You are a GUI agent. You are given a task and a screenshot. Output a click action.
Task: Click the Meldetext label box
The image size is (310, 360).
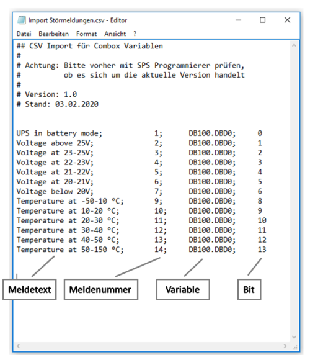point(30,289)
